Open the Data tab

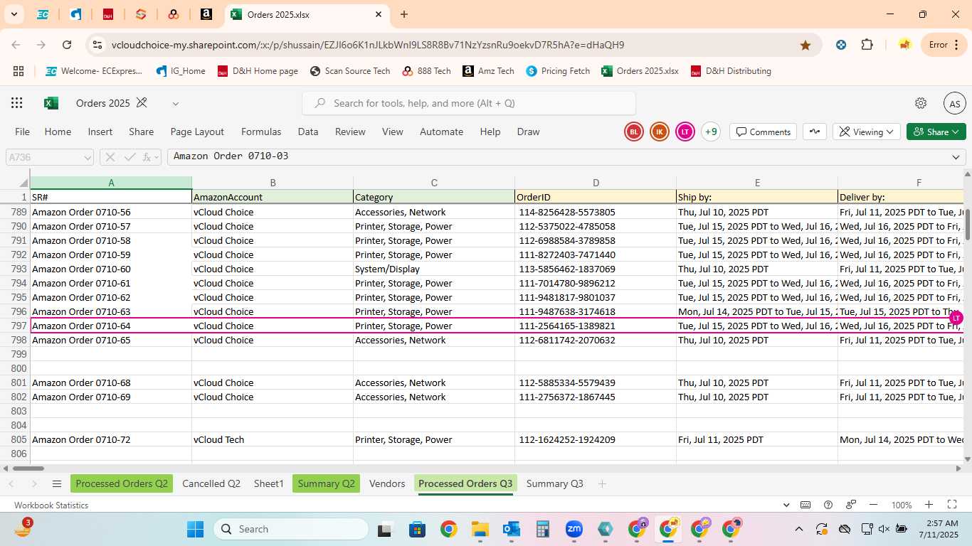pos(308,132)
